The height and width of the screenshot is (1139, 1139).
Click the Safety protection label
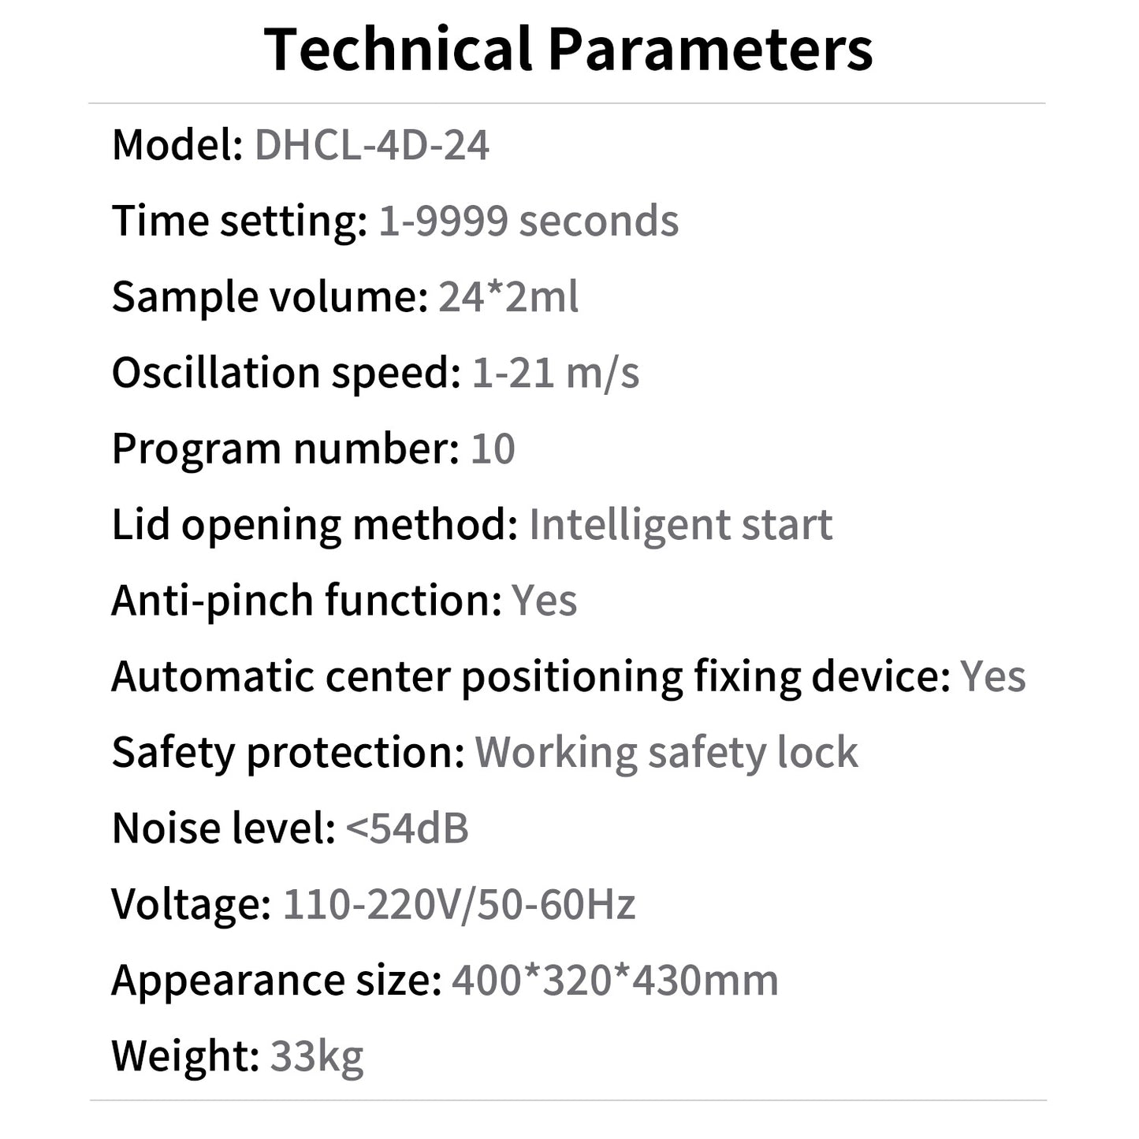288,753
